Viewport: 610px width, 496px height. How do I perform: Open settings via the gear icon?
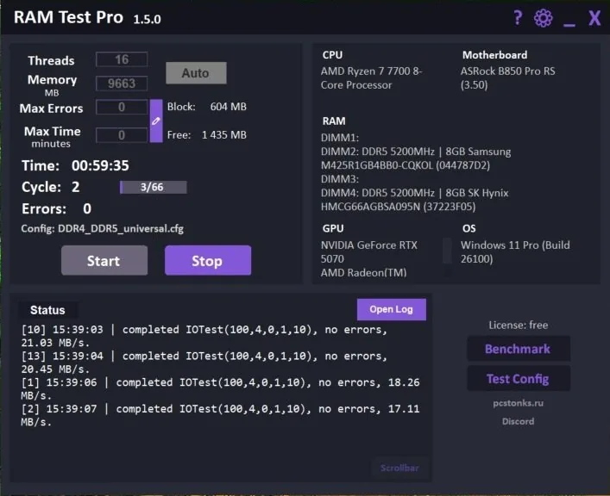[x=543, y=18]
